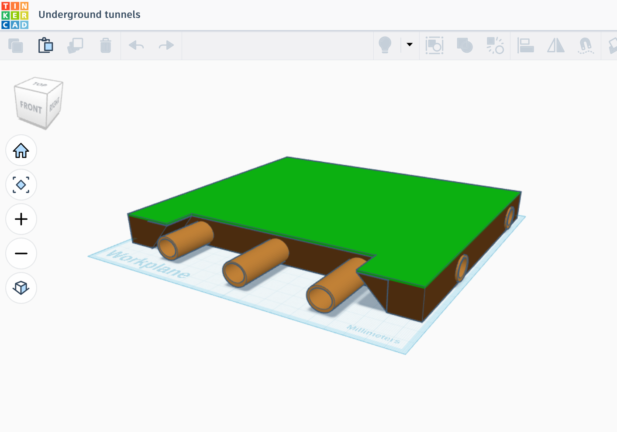Click the Tinkercad logo
This screenshot has height=432, width=617.
(x=15, y=15)
